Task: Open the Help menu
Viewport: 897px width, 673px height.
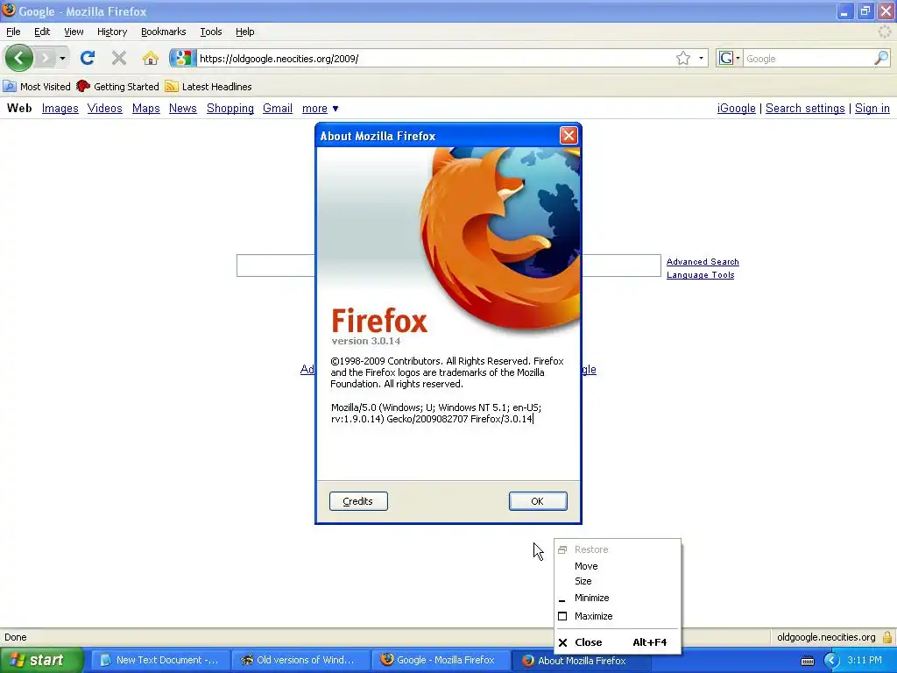Action: point(245,32)
